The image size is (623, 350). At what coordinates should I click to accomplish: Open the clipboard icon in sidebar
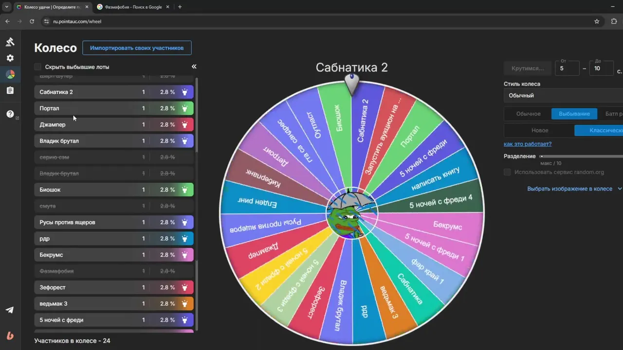pos(10,90)
